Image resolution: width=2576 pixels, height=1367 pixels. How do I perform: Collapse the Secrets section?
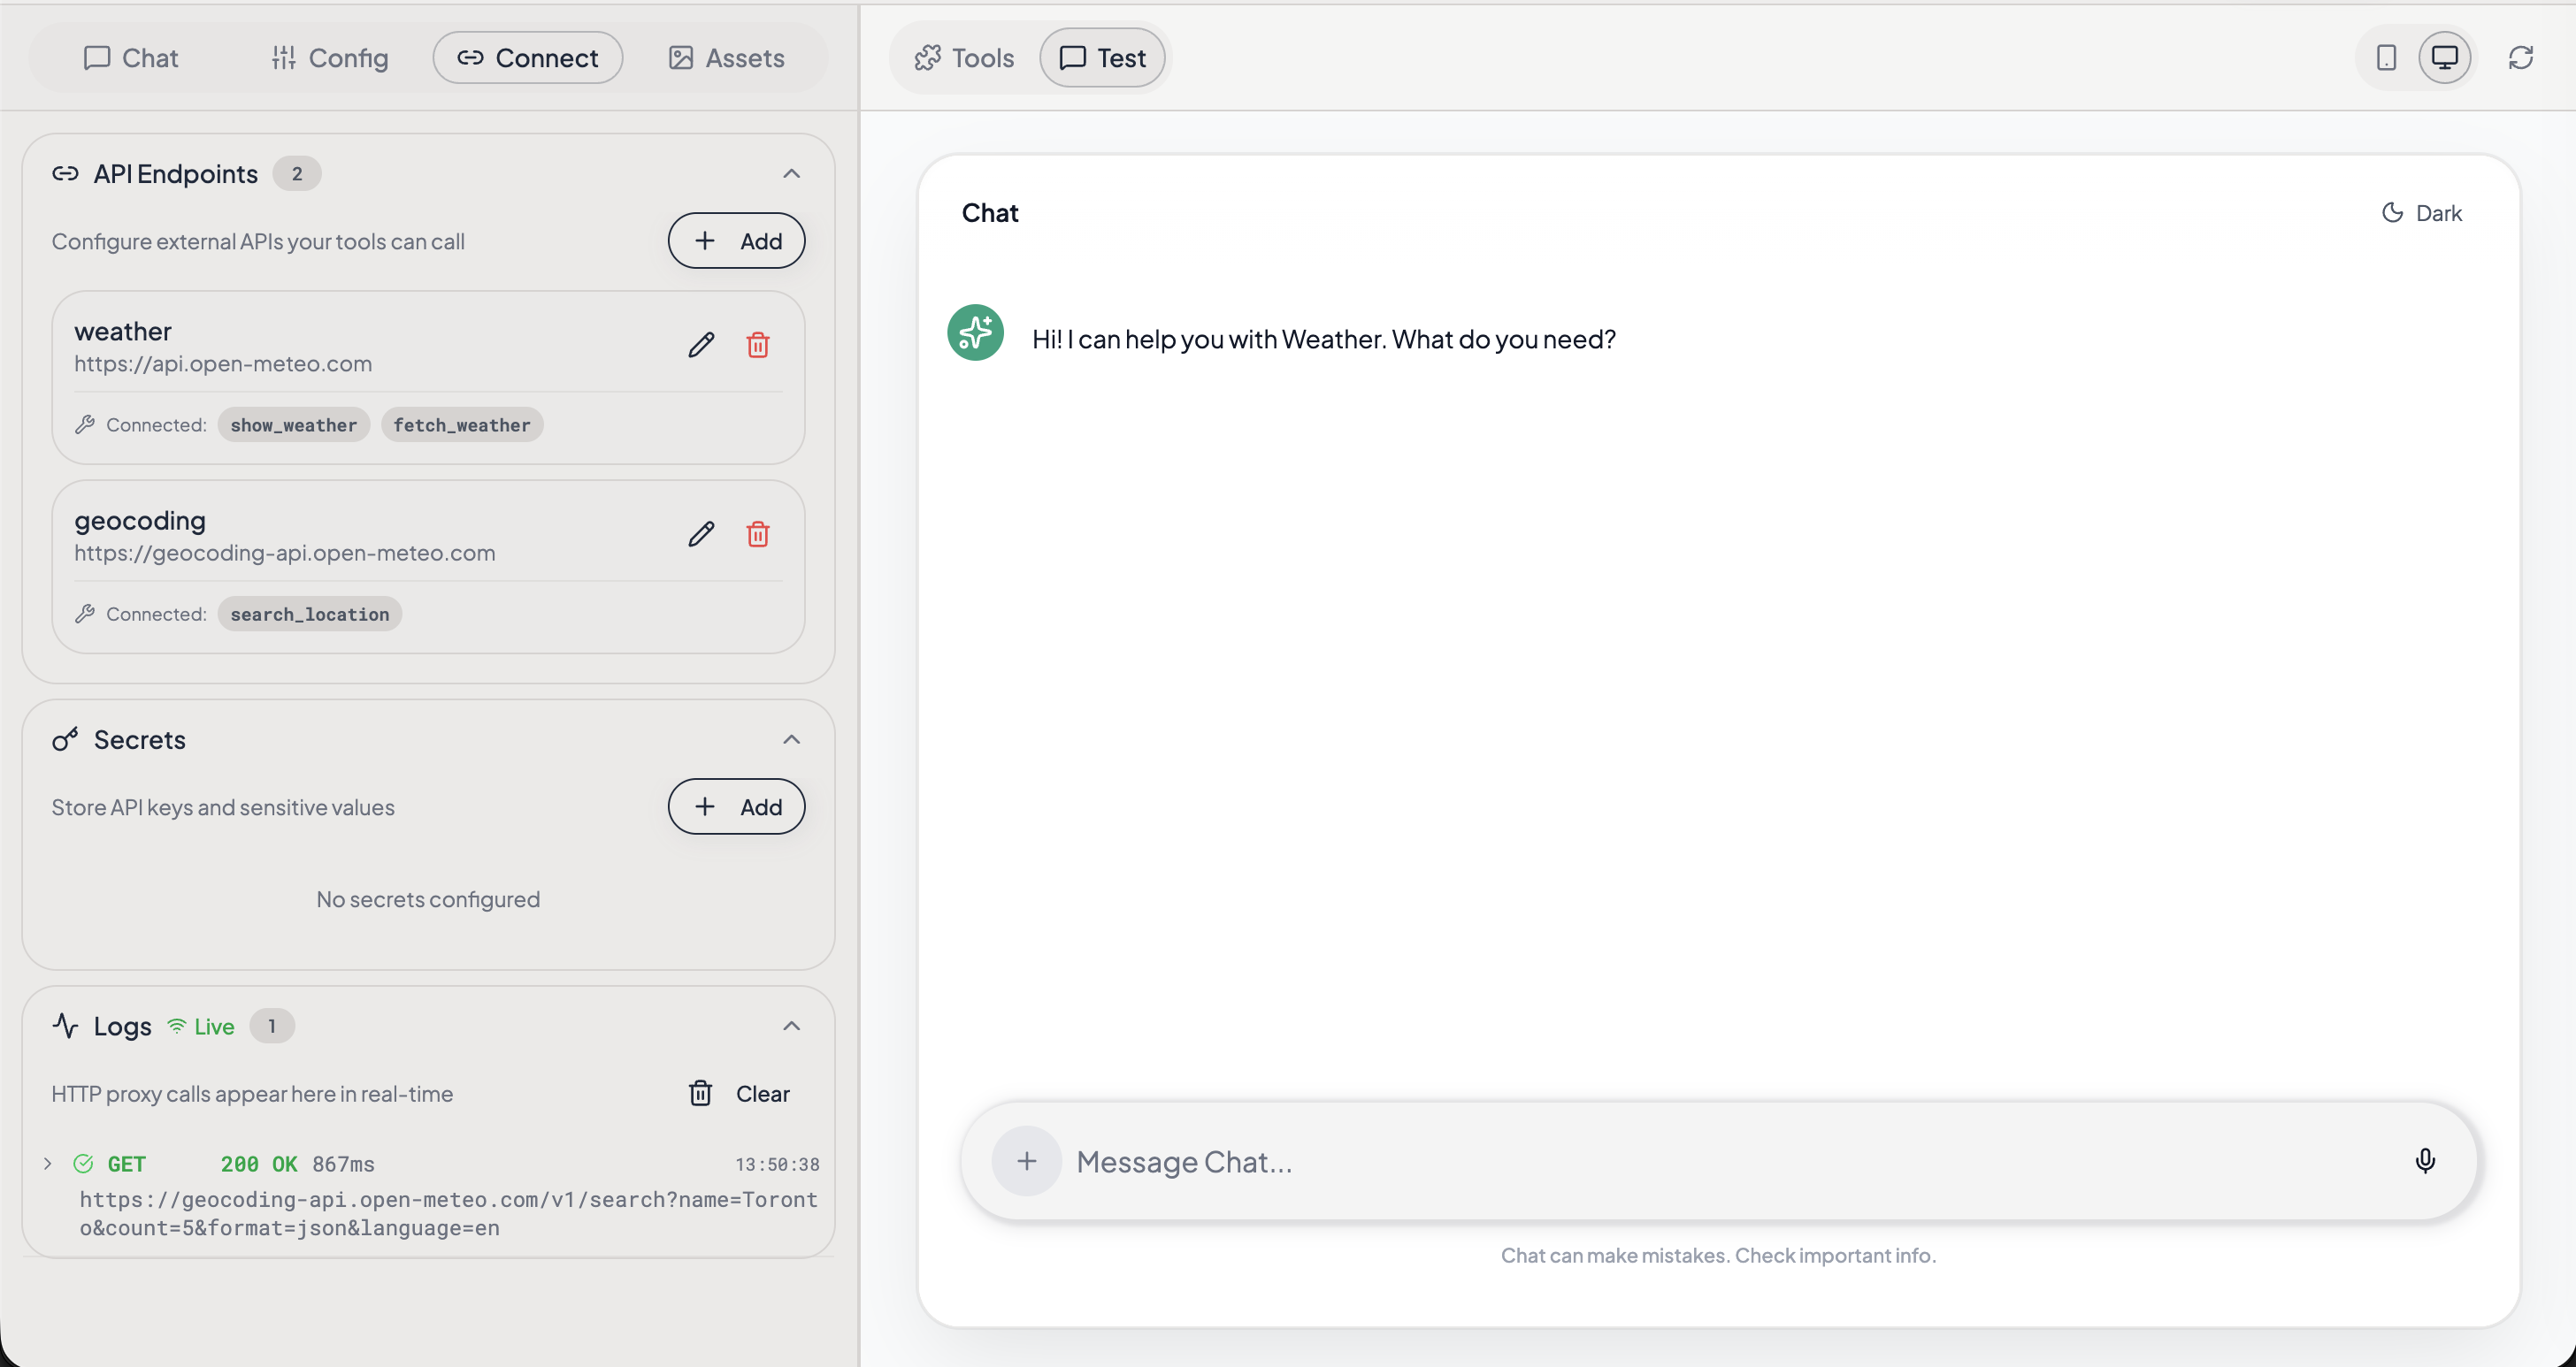pos(791,739)
